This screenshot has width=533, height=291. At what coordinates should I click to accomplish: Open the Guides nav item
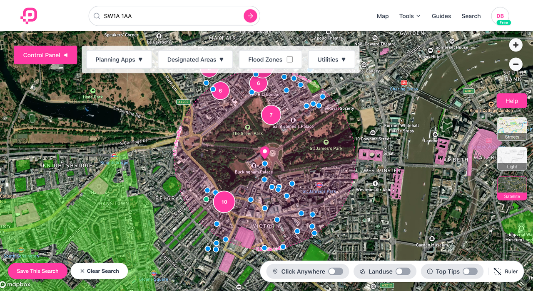tap(441, 16)
